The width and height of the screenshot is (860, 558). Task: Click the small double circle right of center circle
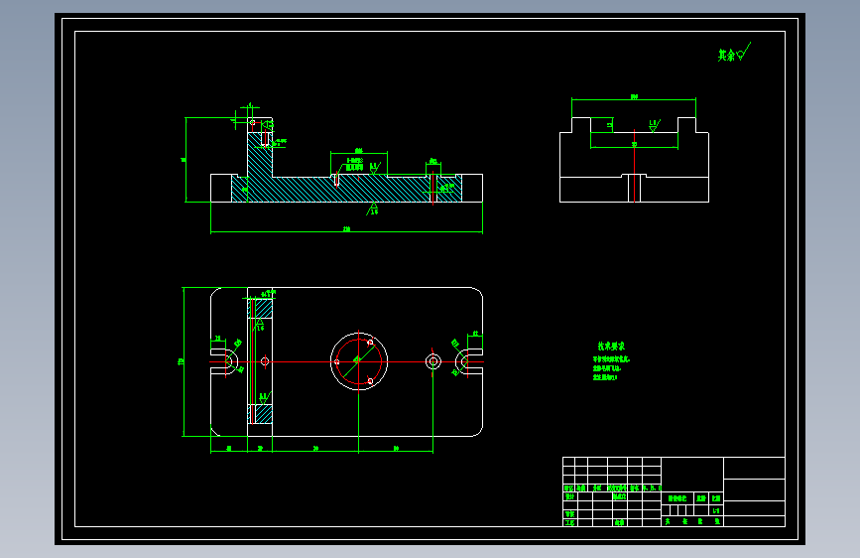tap(433, 361)
